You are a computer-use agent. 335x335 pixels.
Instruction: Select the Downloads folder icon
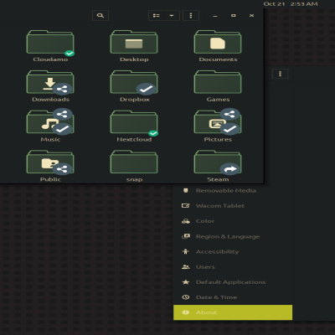click(50, 82)
